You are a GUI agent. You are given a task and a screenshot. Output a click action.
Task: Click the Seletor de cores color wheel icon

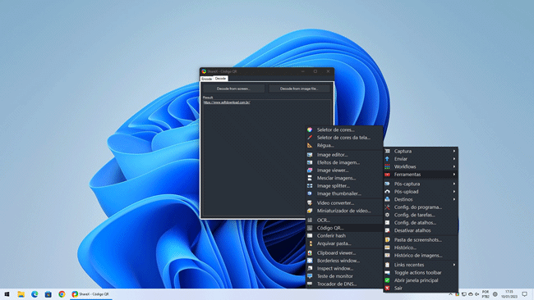pyautogui.click(x=310, y=130)
